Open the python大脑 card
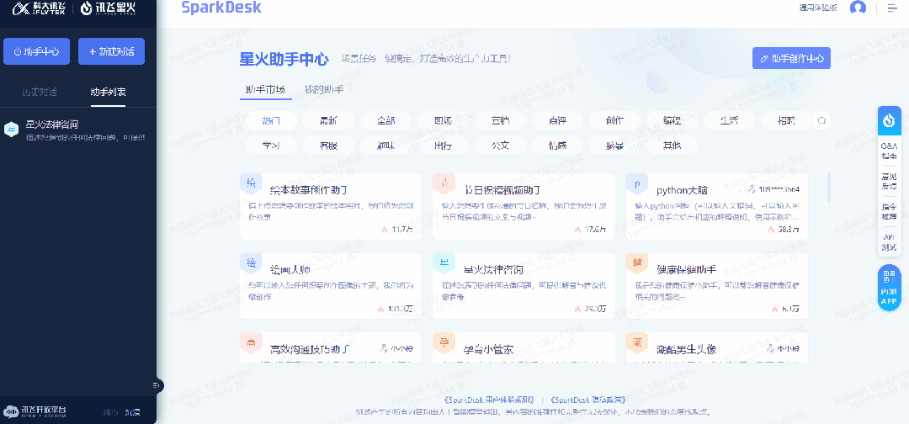The image size is (909, 424). (716, 206)
